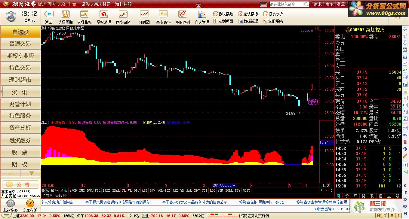This screenshot has width=409, height=219.
Task: Open 板块指数 sector index
Action: coord(223,14)
